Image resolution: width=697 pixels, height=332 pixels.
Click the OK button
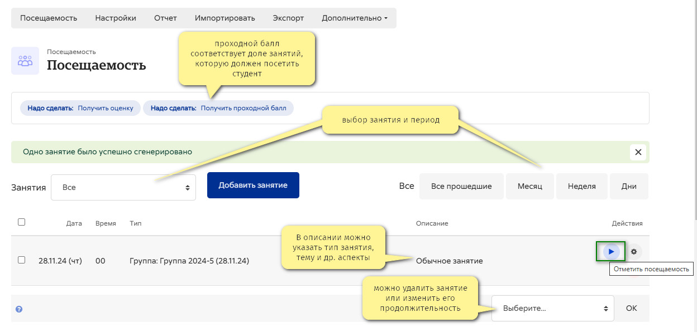(631, 308)
